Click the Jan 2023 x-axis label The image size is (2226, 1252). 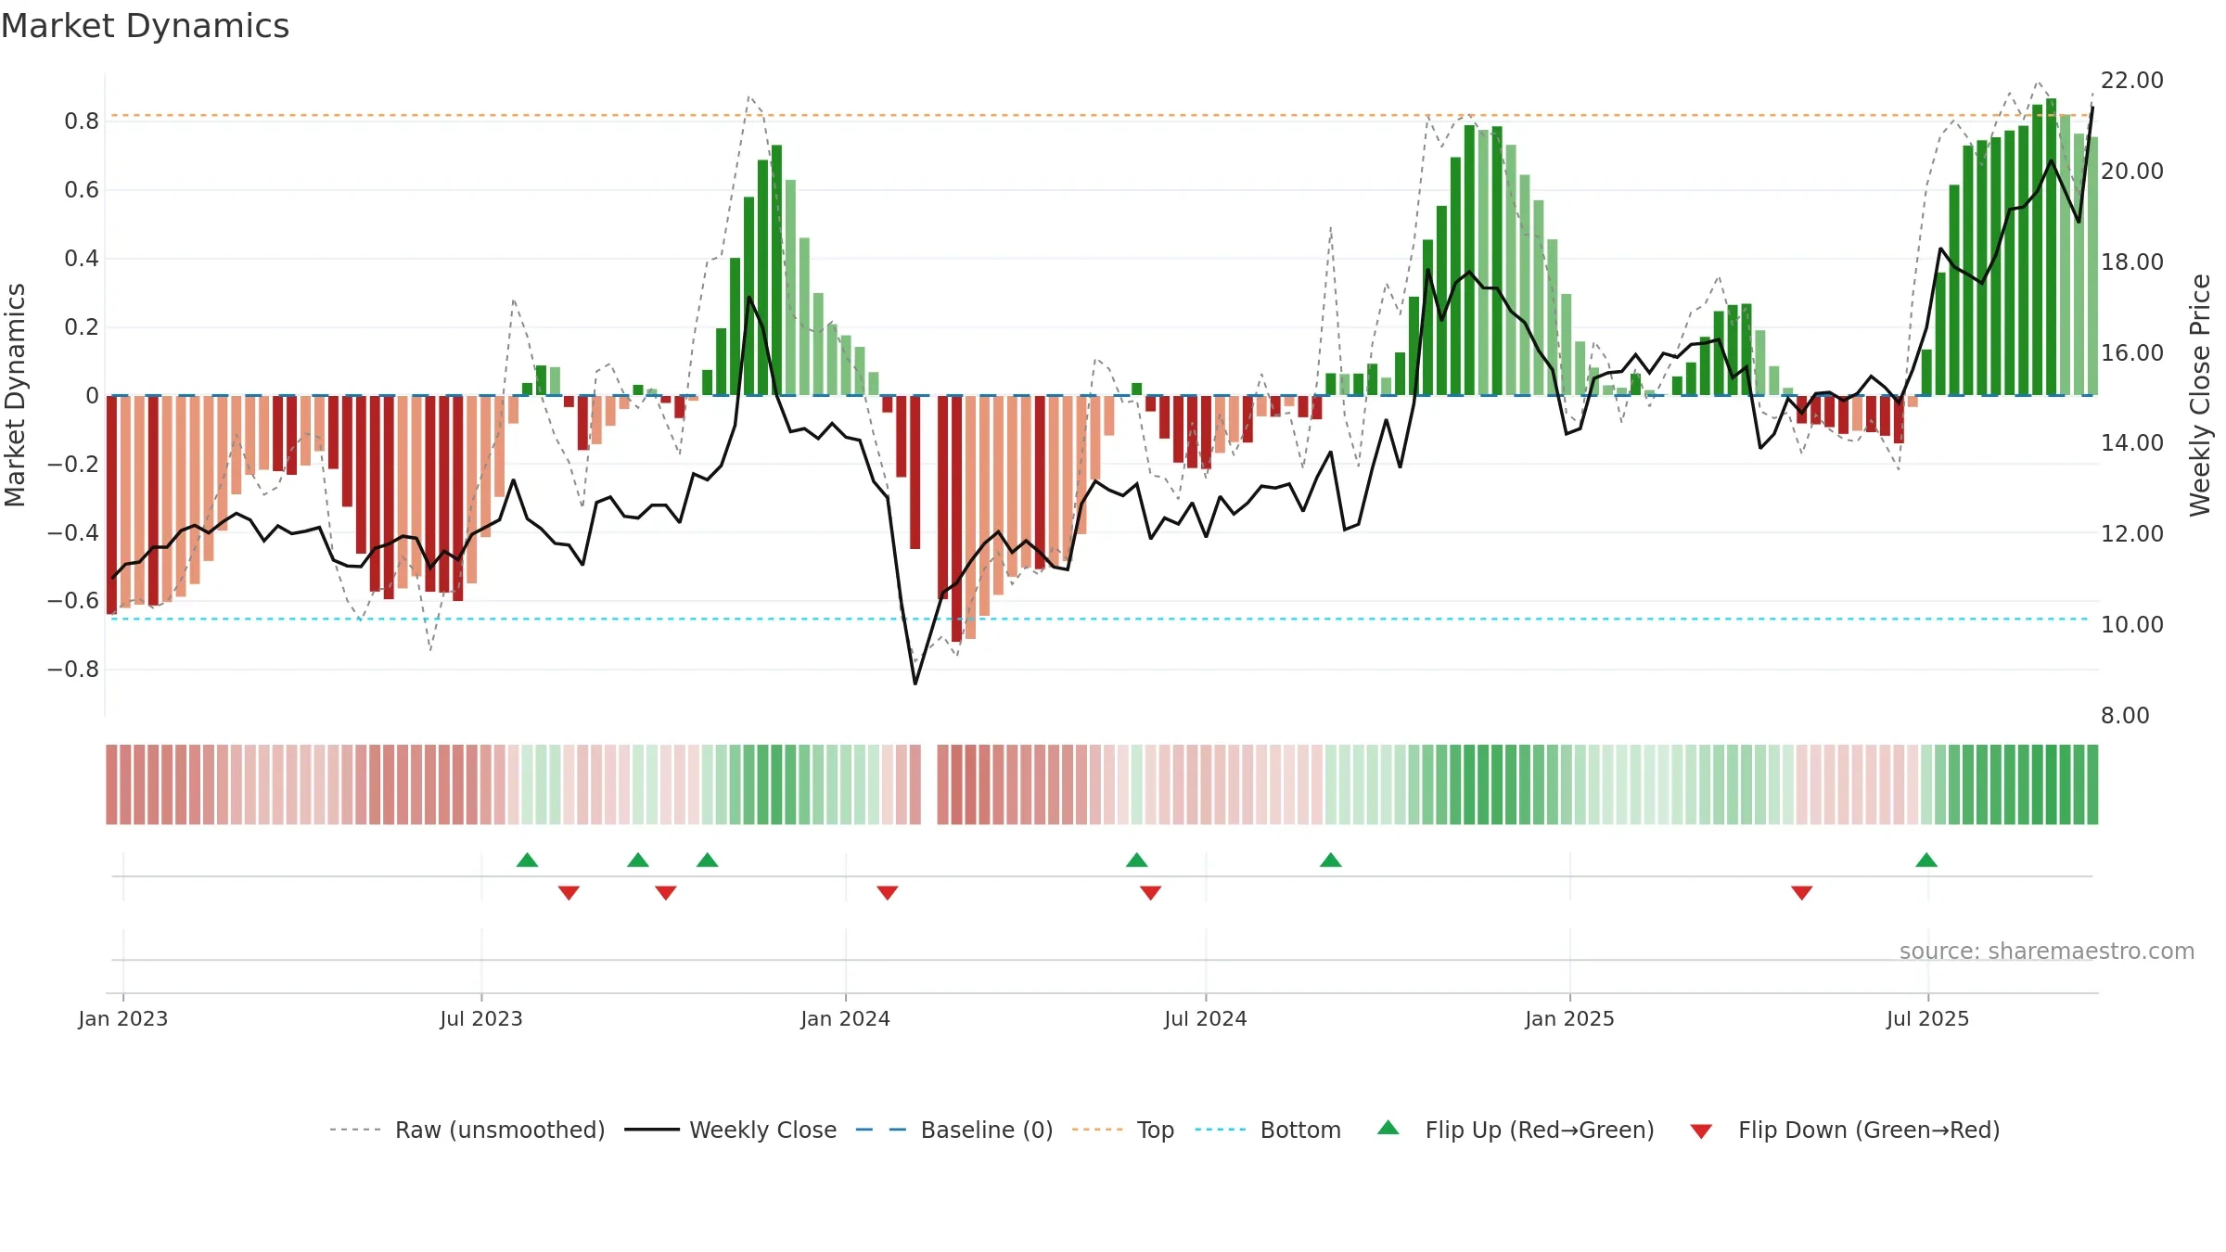pos(123,1018)
